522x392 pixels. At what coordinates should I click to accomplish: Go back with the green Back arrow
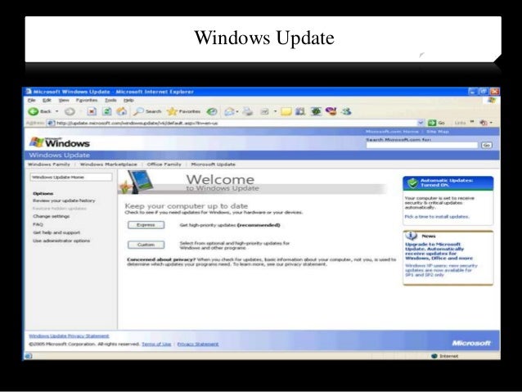pyautogui.click(x=34, y=111)
